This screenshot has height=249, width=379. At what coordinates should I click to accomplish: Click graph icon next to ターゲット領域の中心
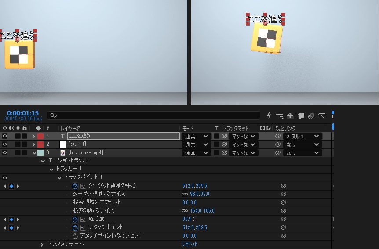[x=83, y=186]
